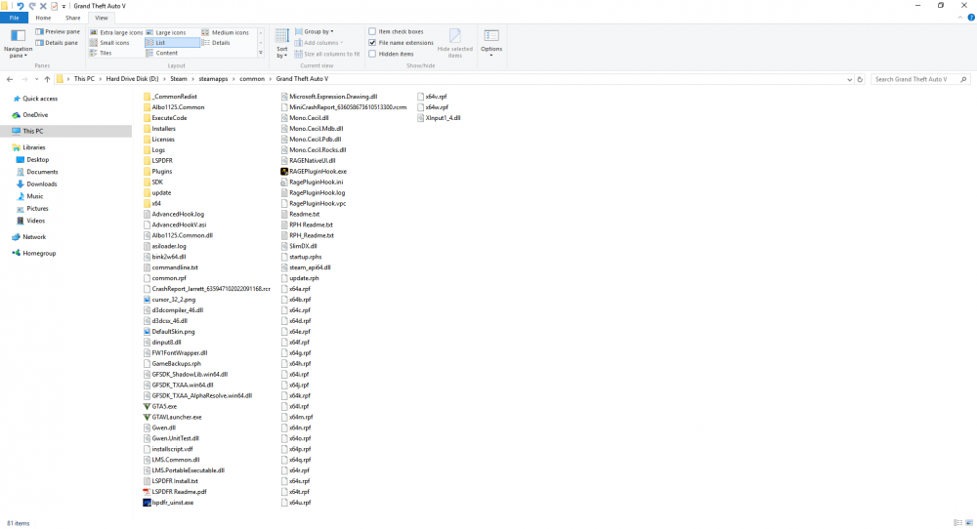Image resolution: width=977 pixels, height=529 pixels.
Task: Open Explorer help icon
Action: point(971,18)
